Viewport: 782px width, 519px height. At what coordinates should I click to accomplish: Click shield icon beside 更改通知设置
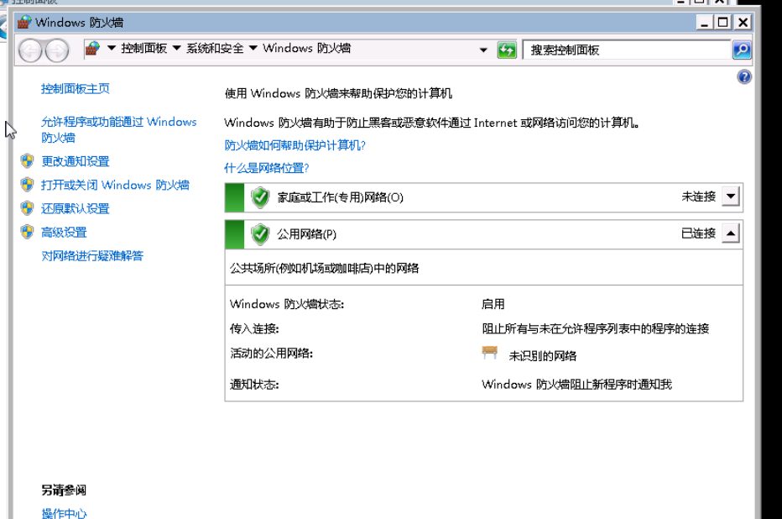pyautogui.click(x=27, y=160)
